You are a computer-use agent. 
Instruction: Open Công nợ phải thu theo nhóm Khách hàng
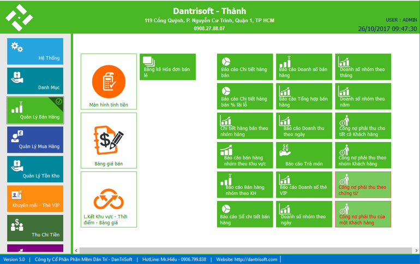(x=363, y=155)
